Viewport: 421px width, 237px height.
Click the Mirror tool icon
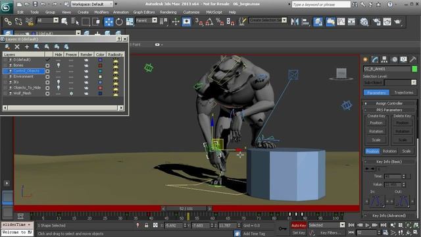[x=295, y=22]
